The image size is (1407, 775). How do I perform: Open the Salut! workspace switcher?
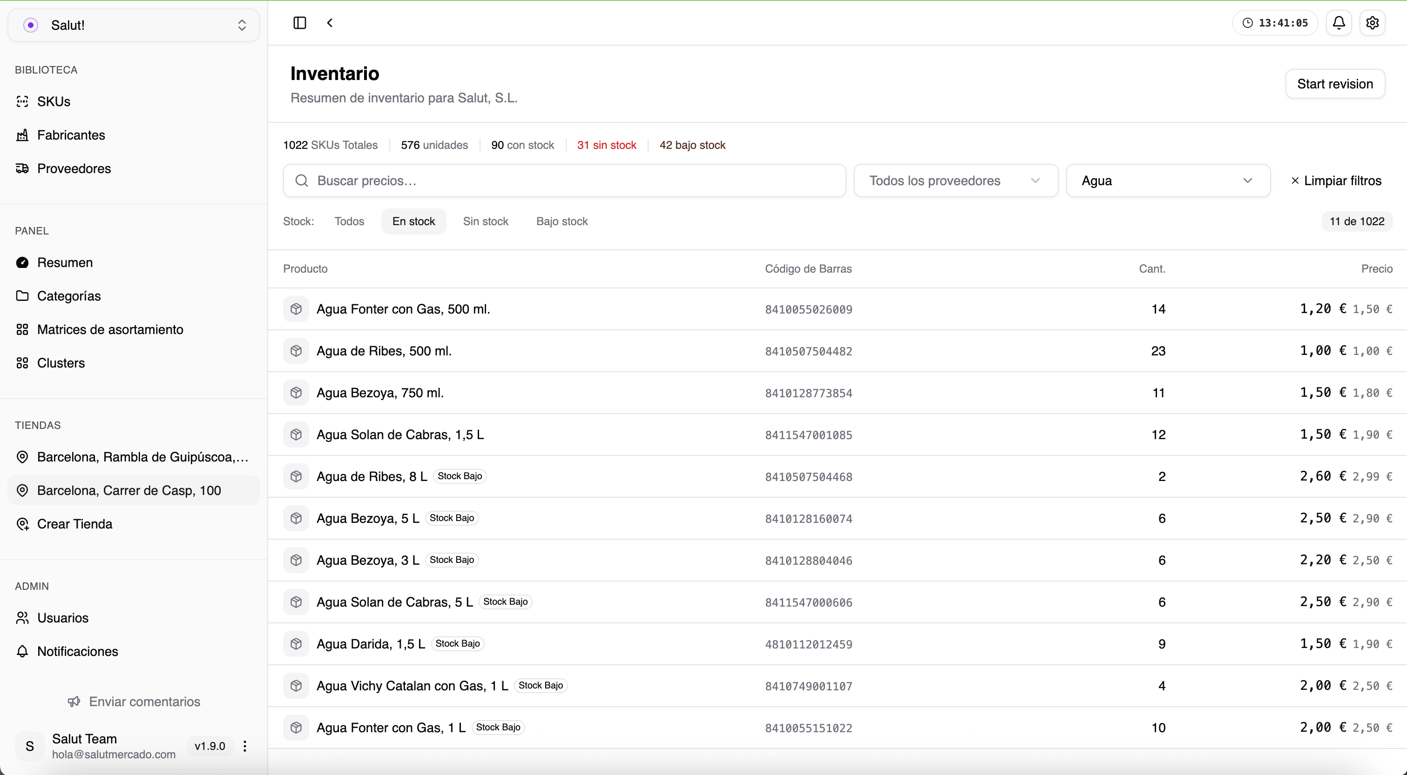coord(133,25)
